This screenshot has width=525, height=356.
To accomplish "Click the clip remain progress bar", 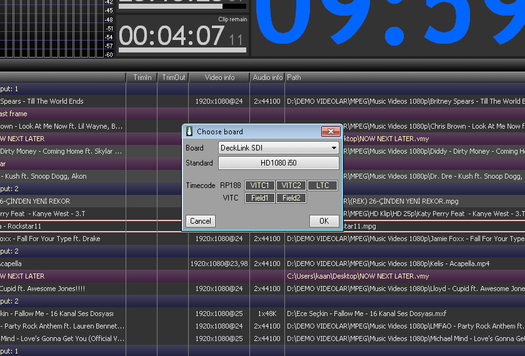I will 182,50.
